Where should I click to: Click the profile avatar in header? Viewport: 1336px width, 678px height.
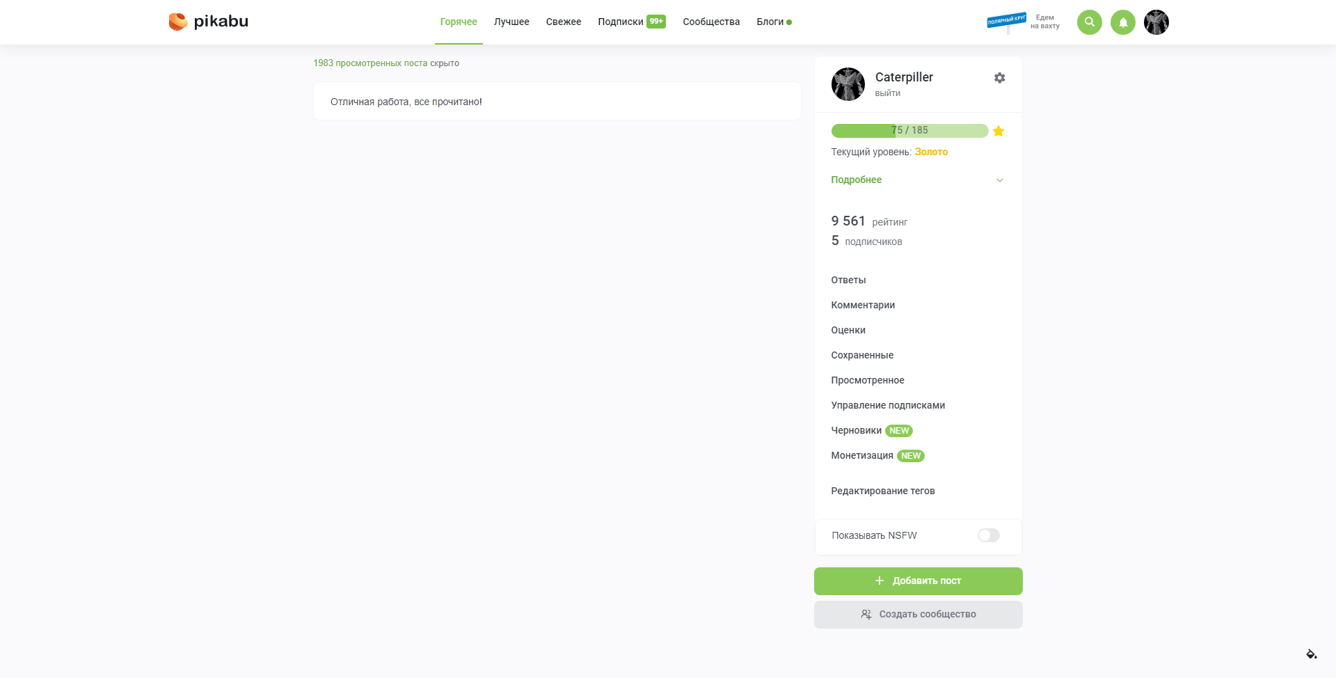click(x=1156, y=22)
